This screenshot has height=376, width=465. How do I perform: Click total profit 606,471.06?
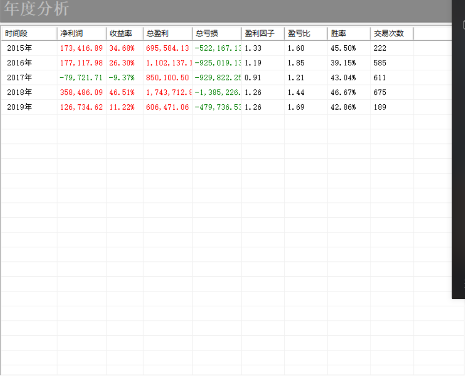[168, 107]
